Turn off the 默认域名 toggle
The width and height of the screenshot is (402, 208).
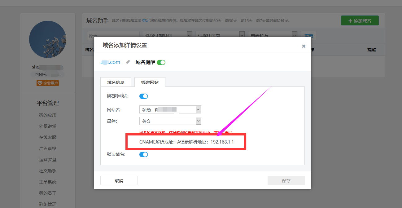143,154
